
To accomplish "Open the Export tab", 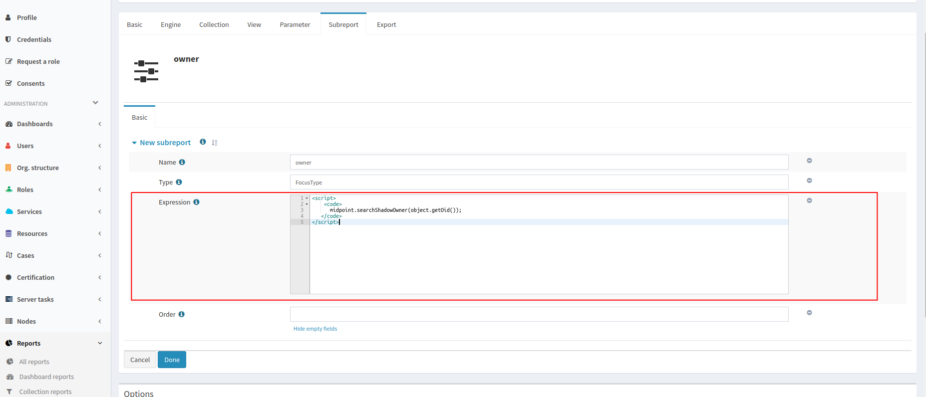I will tap(386, 24).
